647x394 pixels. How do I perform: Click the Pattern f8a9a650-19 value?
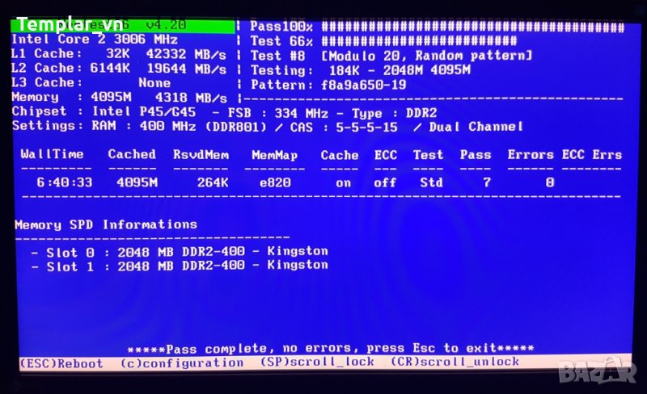(364, 85)
